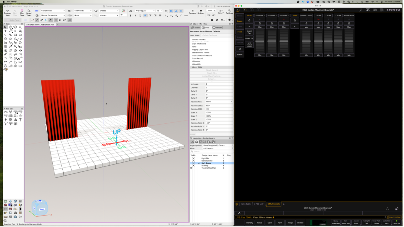404x227 pixels.
Task: Click the Shutter button in Eos
Action: 300,223
